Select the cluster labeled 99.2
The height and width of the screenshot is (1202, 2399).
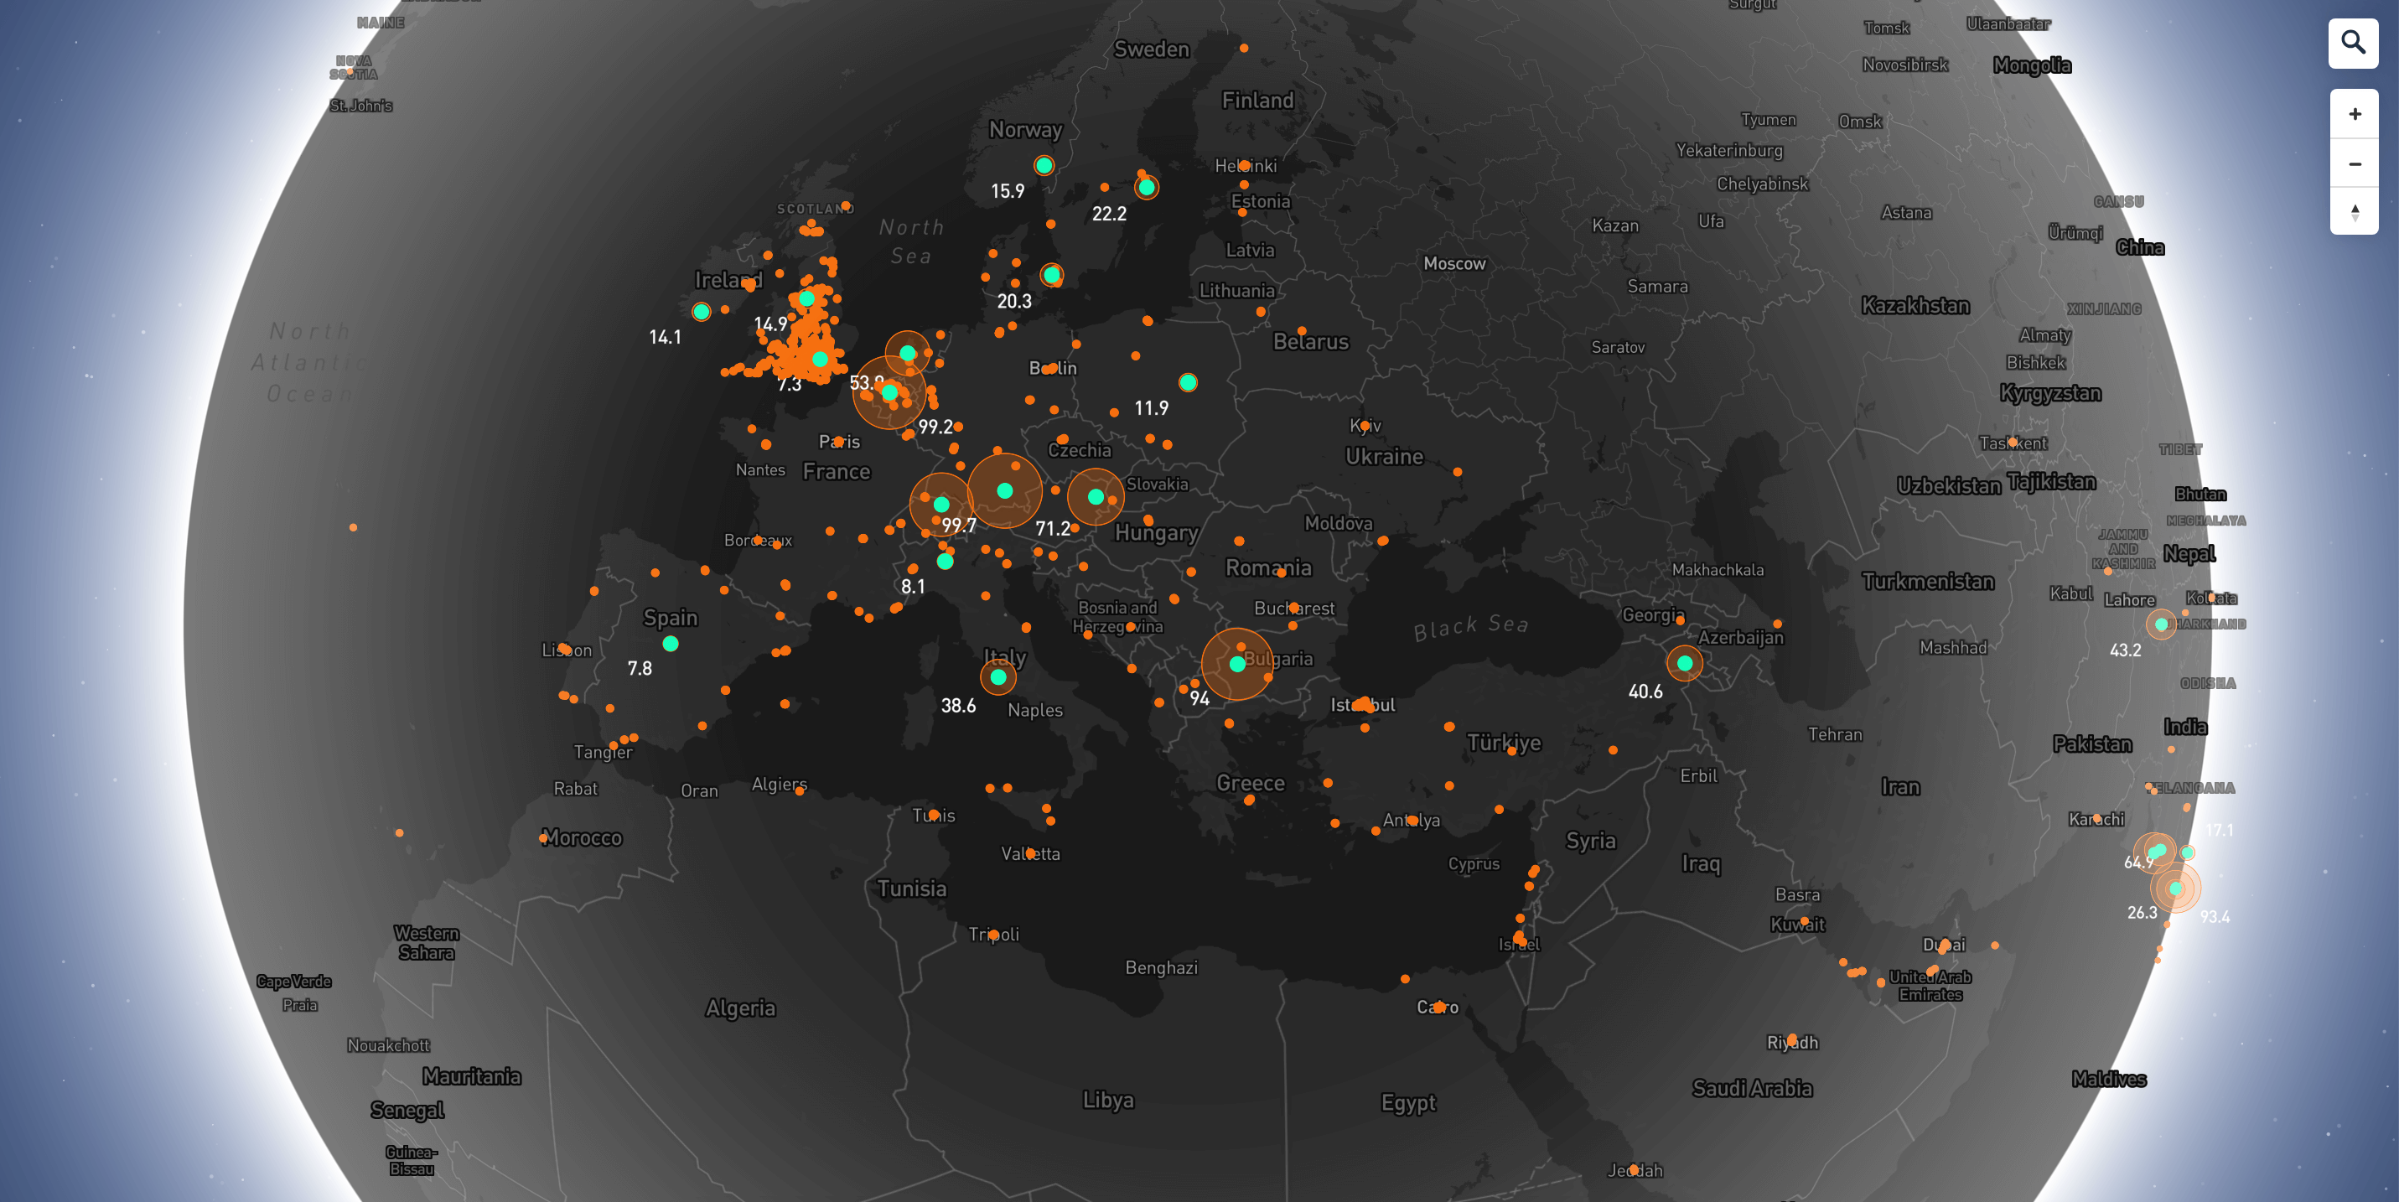point(889,392)
